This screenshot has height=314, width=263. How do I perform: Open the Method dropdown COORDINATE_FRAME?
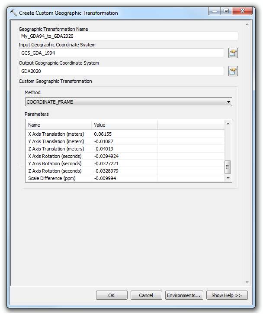tap(128, 102)
